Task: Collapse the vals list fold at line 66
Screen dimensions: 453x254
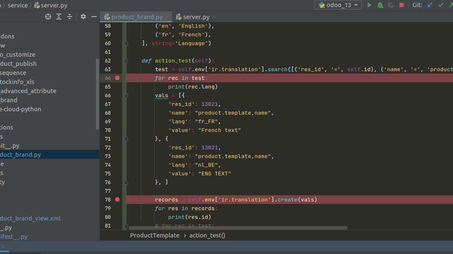Action: 126,96
